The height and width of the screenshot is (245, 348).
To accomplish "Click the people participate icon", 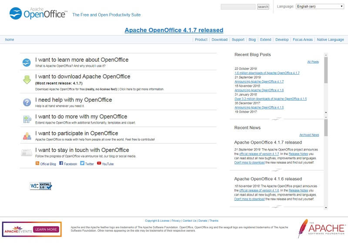I will [27, 136].
